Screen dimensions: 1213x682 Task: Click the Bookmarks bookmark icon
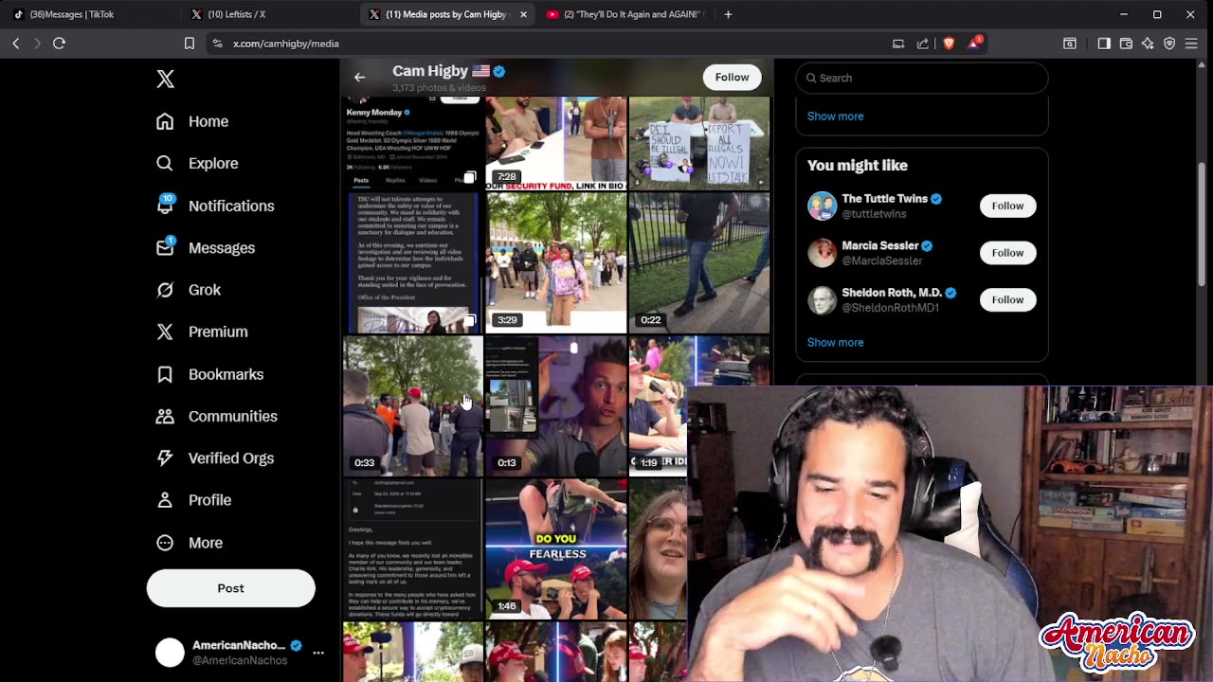click(165, 374)
